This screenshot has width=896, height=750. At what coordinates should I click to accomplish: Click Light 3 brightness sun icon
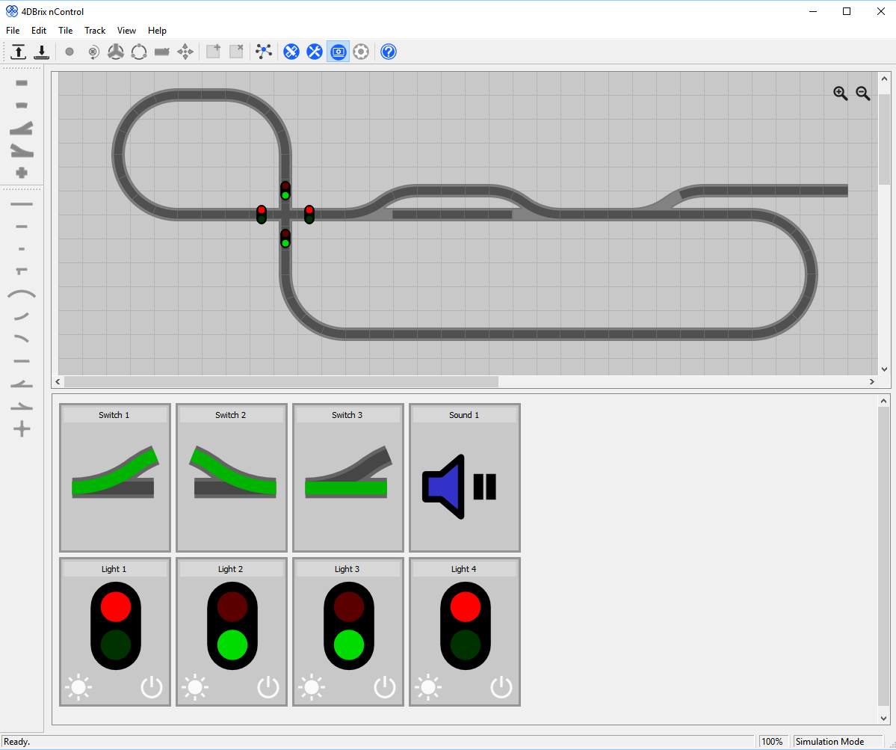(x=312, y=687)
